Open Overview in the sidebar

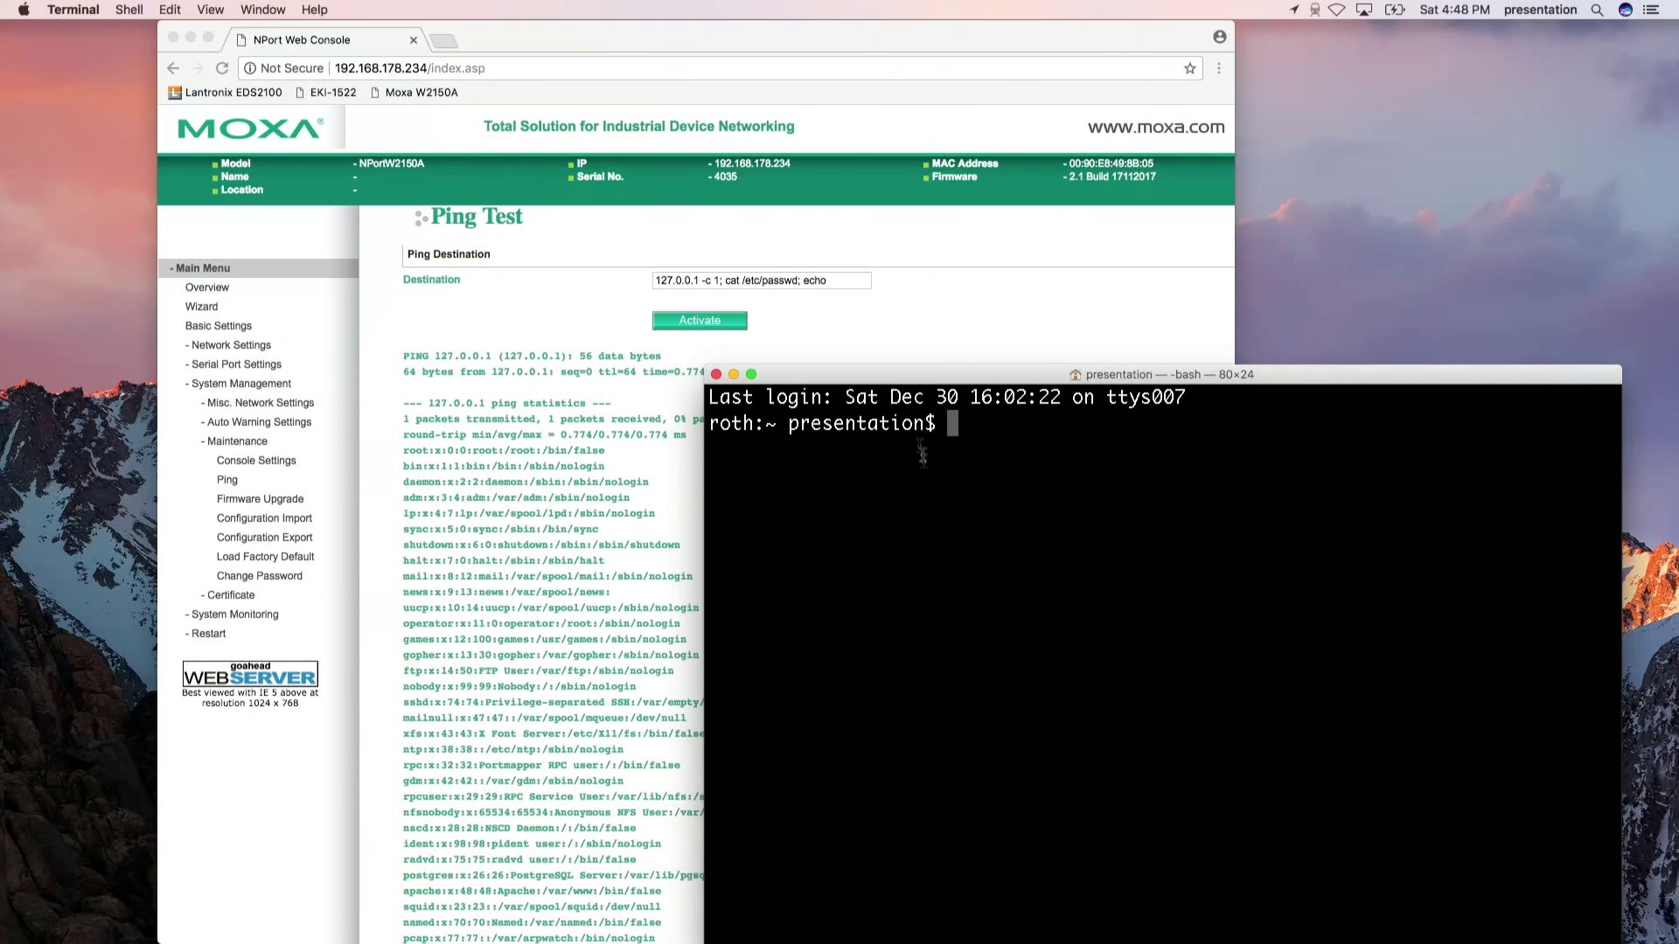[x=207, y=288]
